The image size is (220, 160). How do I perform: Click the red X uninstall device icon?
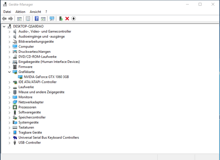(x=67, y=19)
